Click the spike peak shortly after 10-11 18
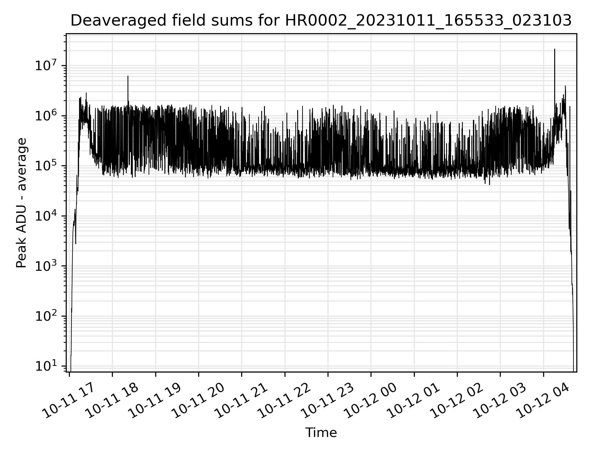This screenshot has width=607, height=455. (x=128, y=76)
